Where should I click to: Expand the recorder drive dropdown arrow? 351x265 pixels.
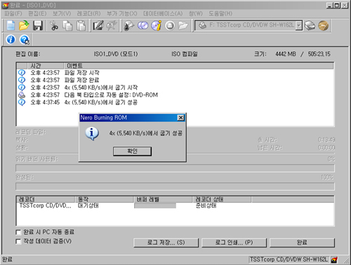tap(299, 25)
